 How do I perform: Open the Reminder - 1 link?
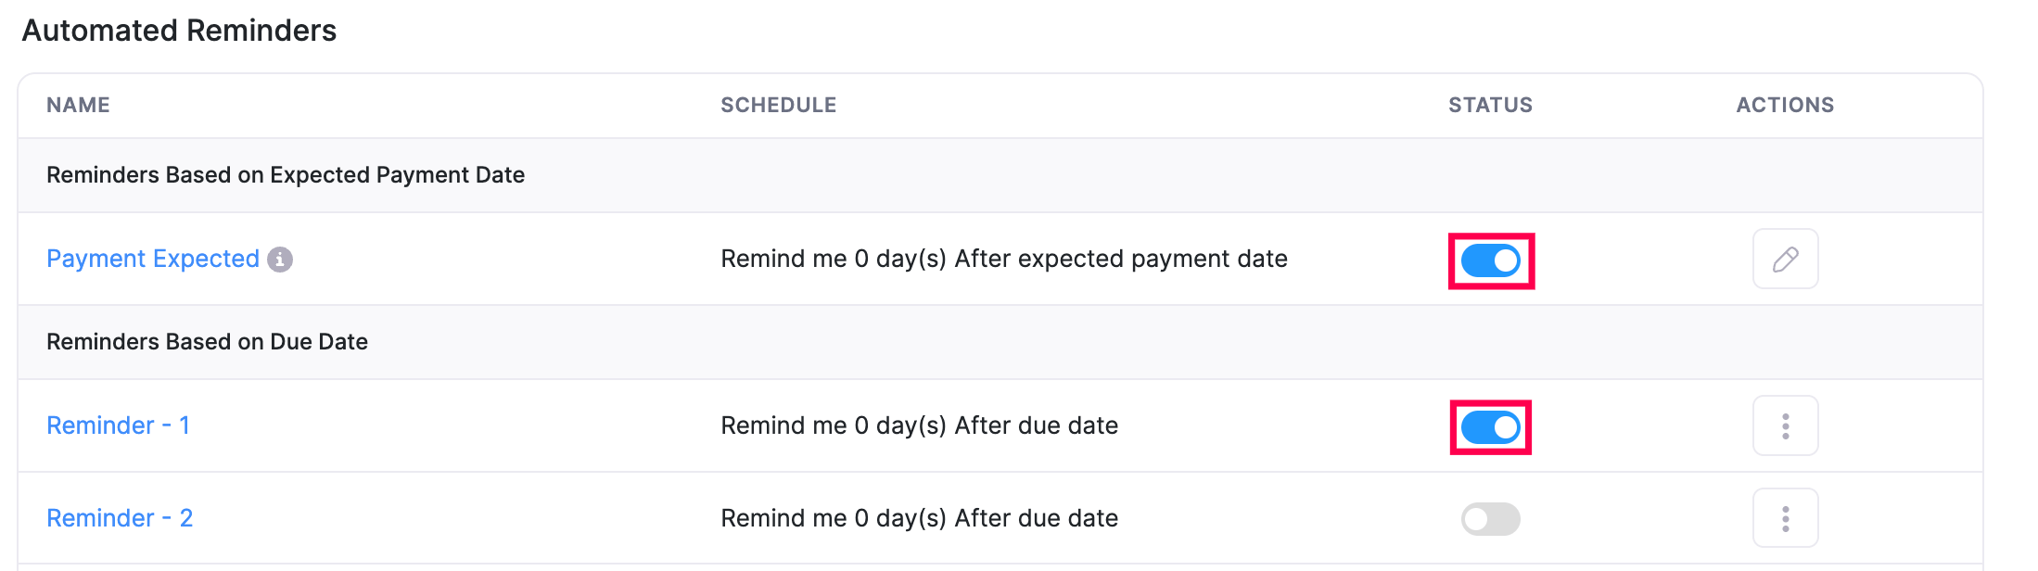click(x=118, y=425)
